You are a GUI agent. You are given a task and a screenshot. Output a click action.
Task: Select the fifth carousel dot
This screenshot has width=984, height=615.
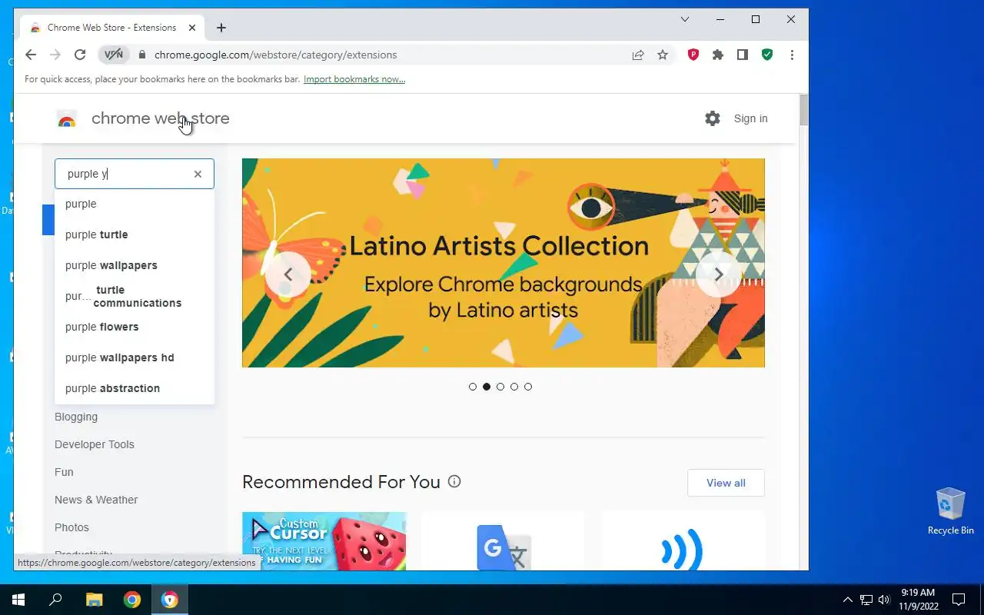pyautogui.click(x=528, y=387)
